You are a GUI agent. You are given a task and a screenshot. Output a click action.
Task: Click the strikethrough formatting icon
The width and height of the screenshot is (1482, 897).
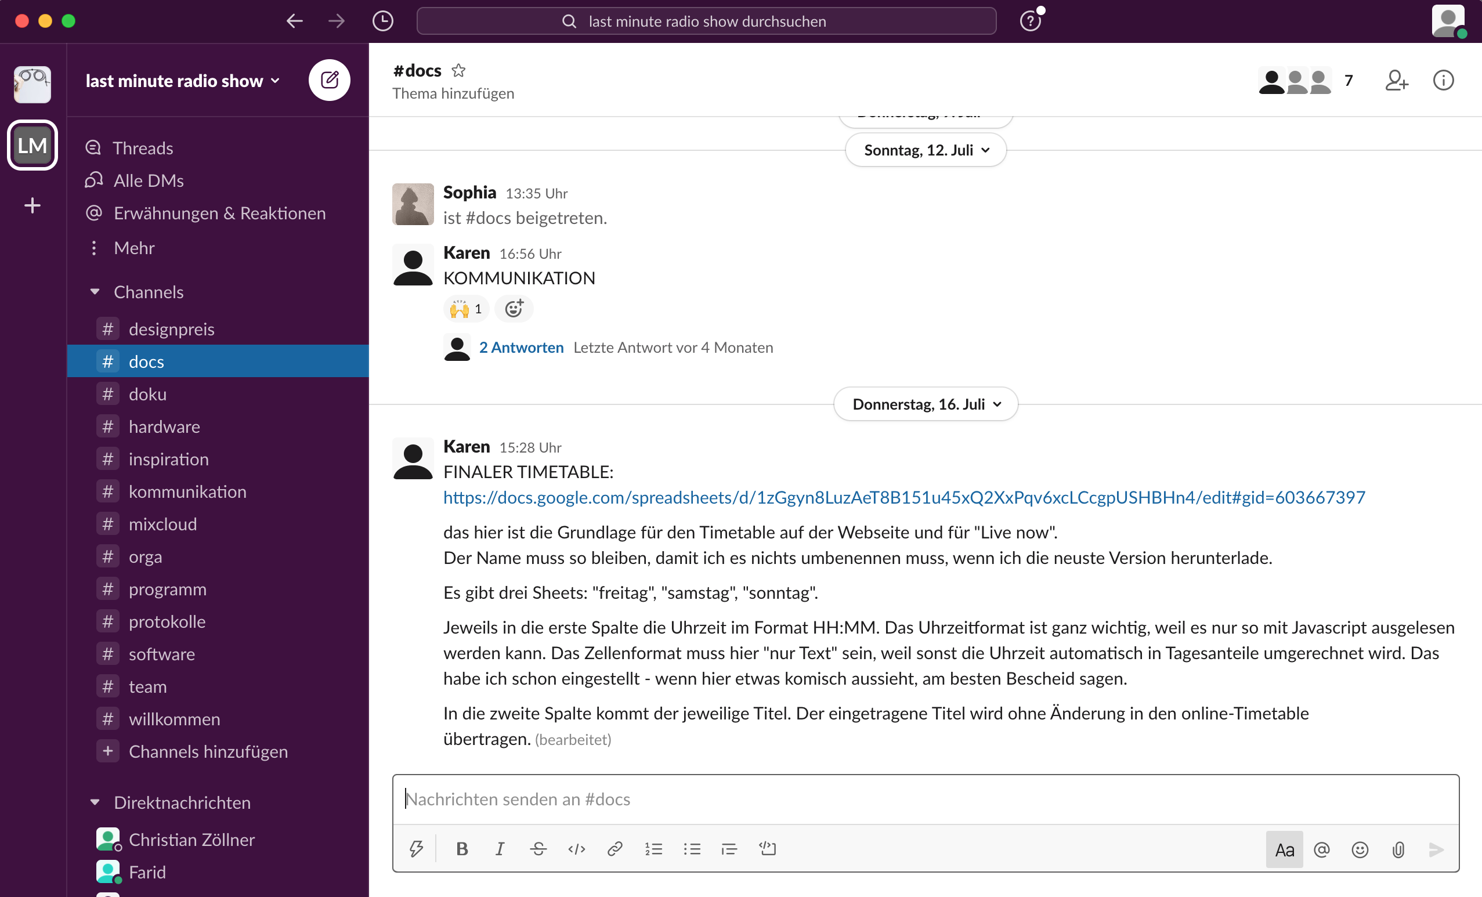[x=538, y=849]
